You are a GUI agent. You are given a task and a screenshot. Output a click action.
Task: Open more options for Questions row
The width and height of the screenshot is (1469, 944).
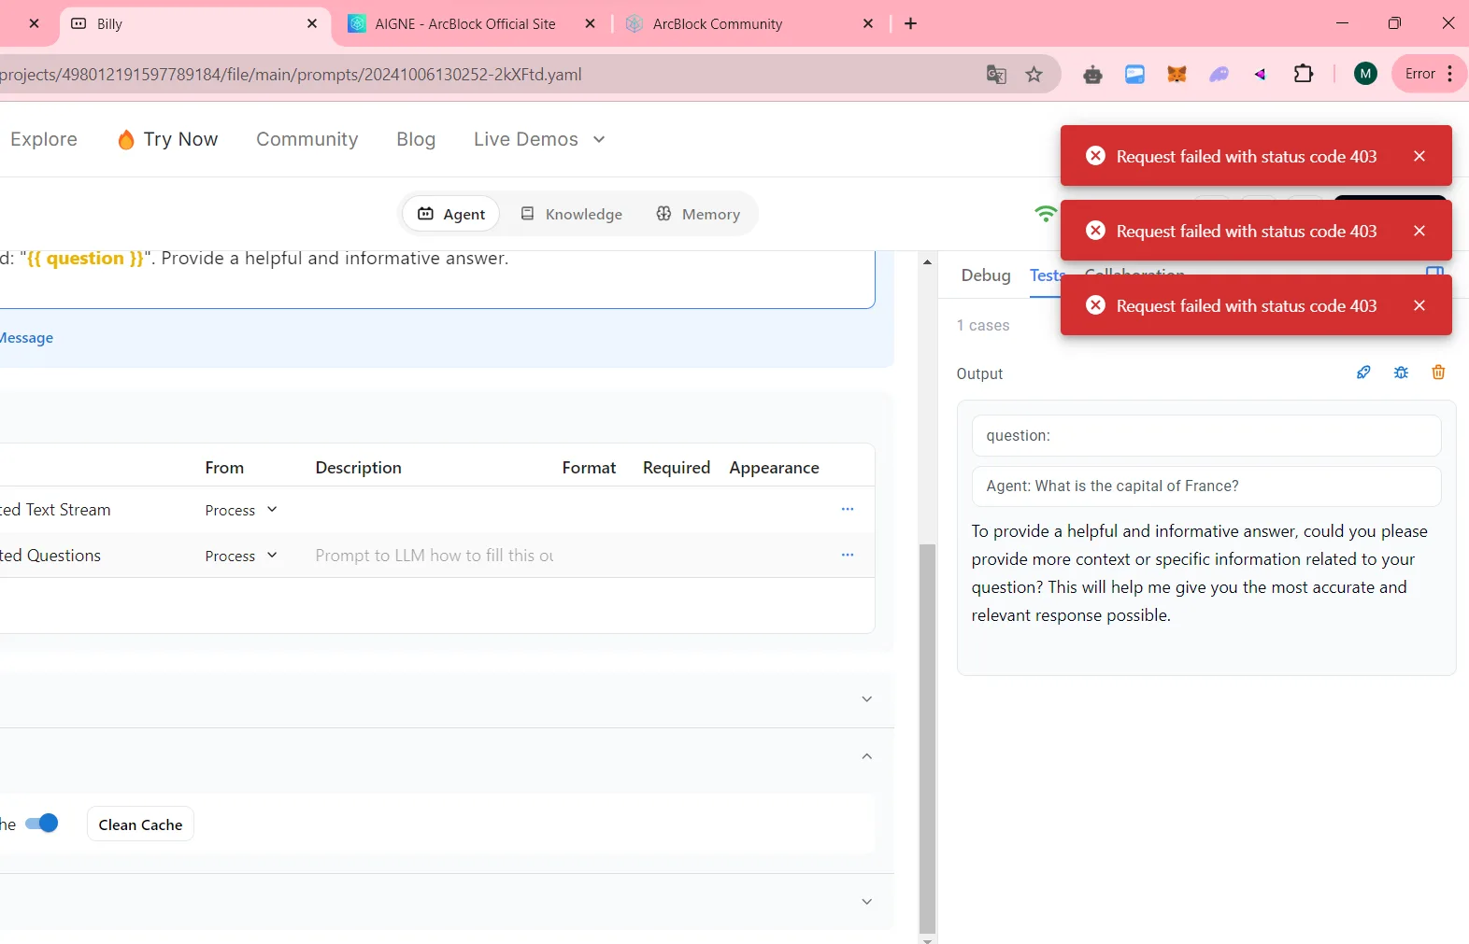coord(848,555)
